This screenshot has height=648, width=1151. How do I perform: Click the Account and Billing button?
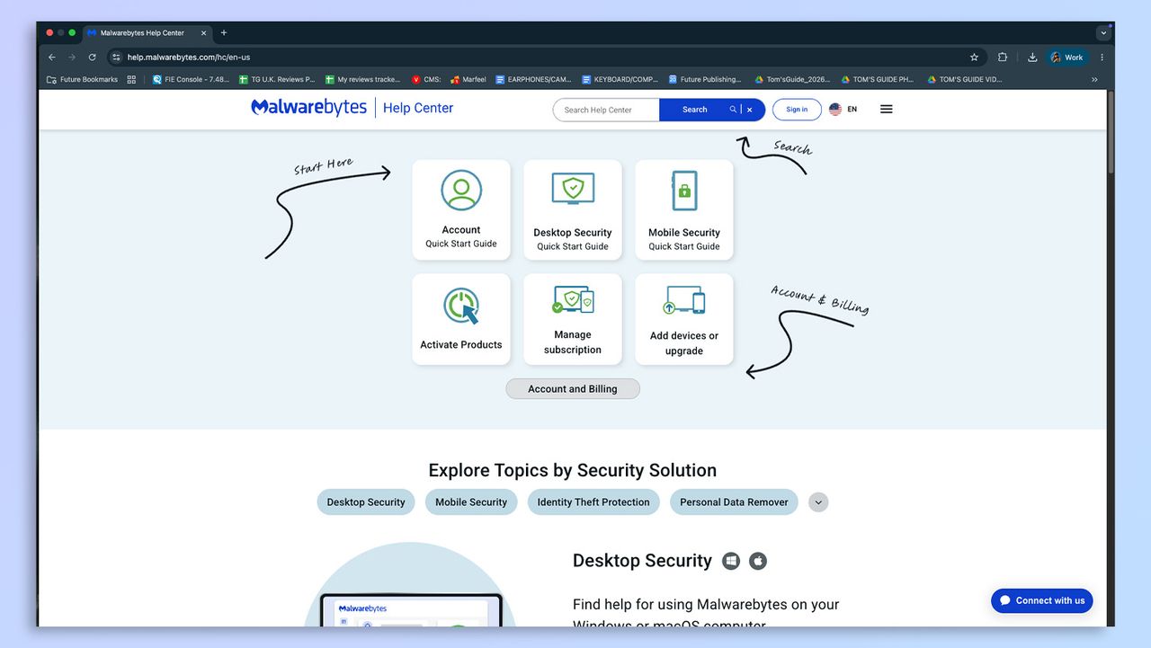(573, 389)
